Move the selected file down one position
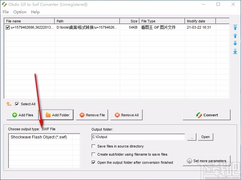The height and width of the screenshot is (180, 241). click(235, 43)
